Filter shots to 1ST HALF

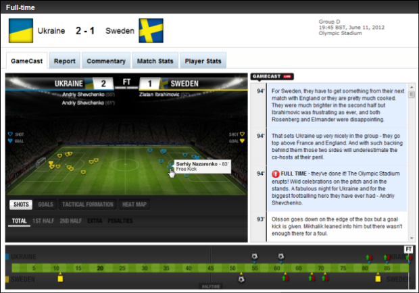[x=43, y=221]
